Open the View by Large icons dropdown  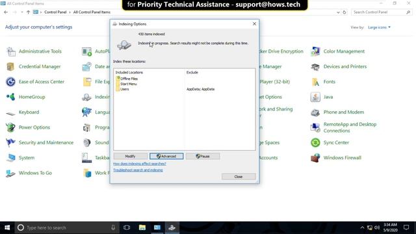point(379,27)
